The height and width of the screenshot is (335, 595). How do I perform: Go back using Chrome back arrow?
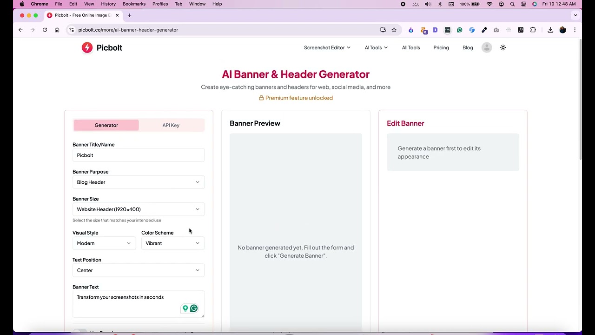[20, 30]
